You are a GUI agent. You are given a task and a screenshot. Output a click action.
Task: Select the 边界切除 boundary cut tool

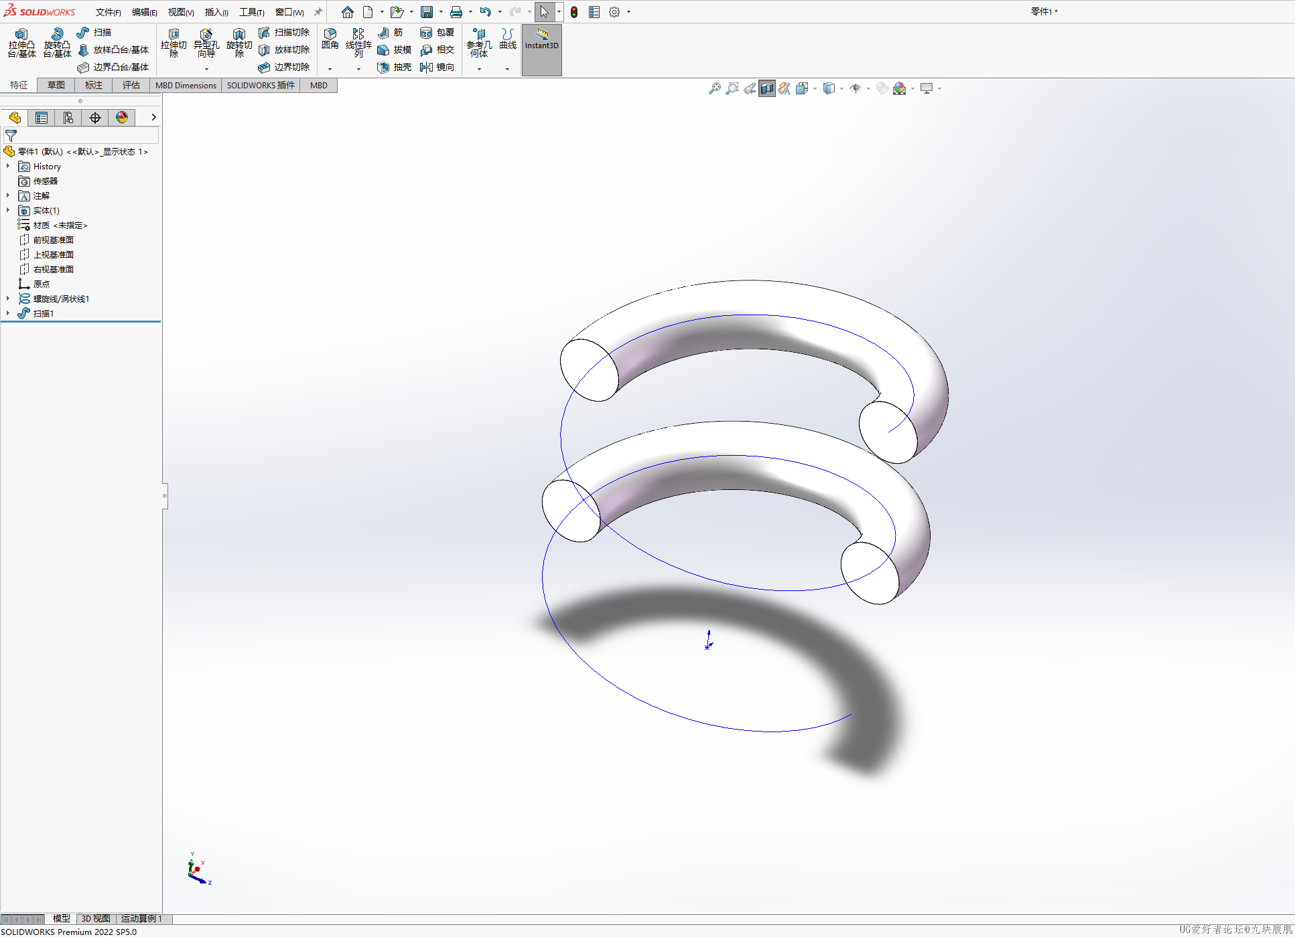[x=284, y=67]
